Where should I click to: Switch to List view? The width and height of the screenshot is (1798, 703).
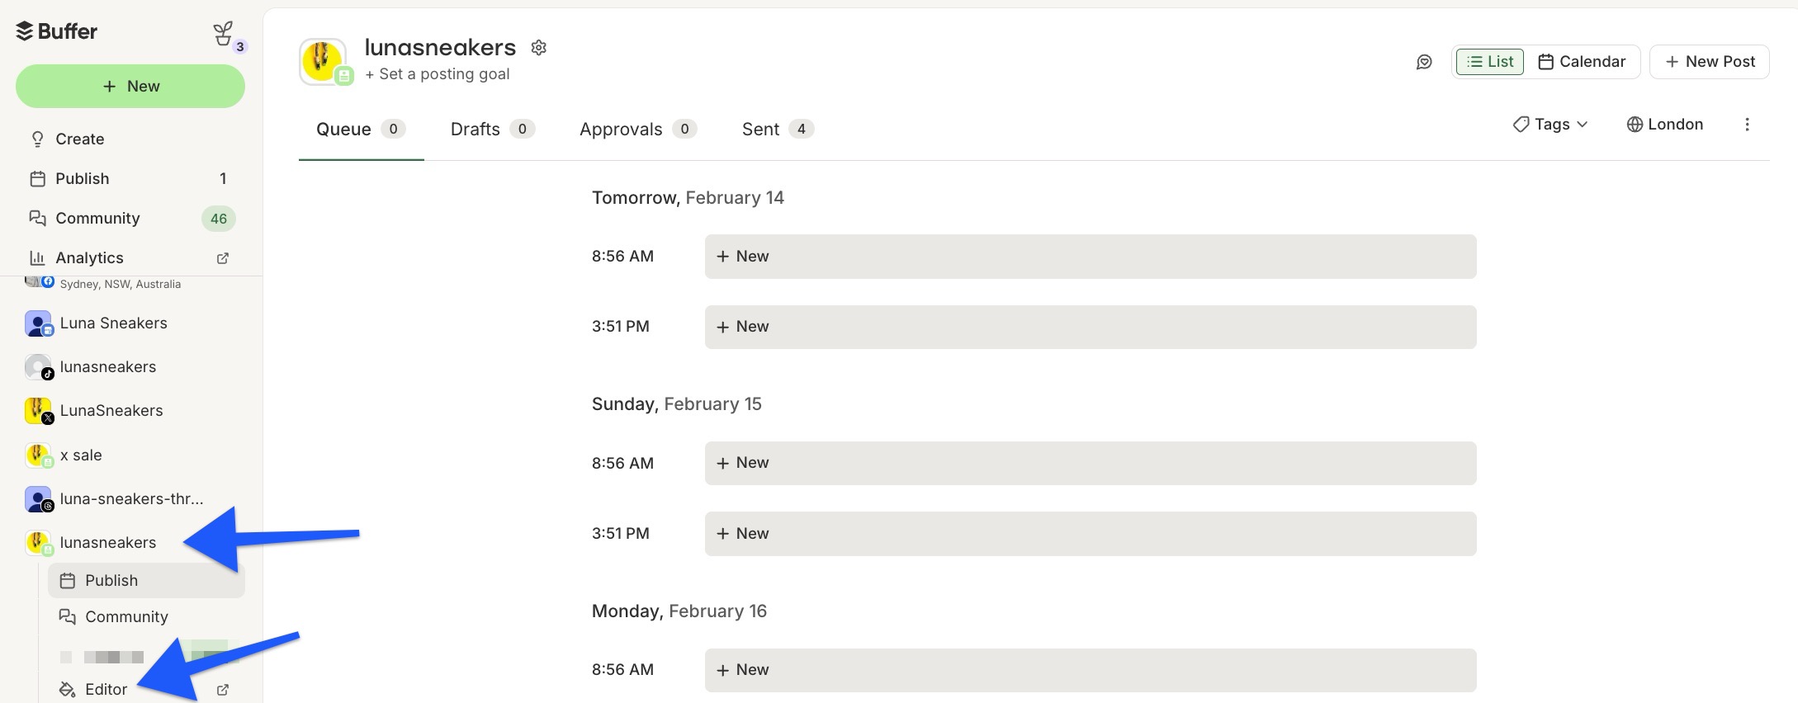pyautogui.click(x=1490, y=62)
